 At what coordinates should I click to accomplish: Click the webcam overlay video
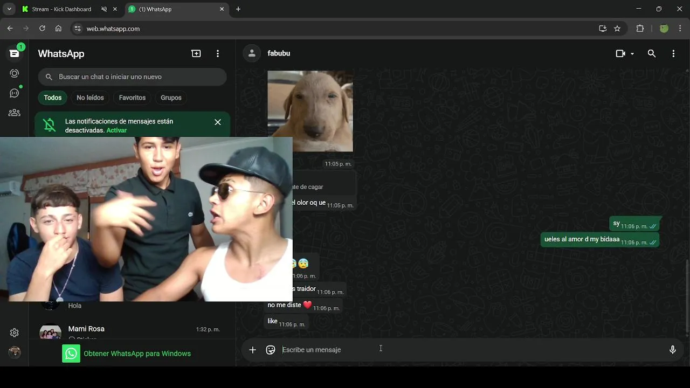(146, 219)
